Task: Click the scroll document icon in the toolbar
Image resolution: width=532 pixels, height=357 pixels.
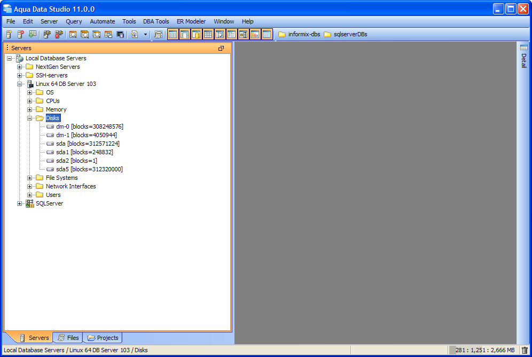Action: (158, 34)
